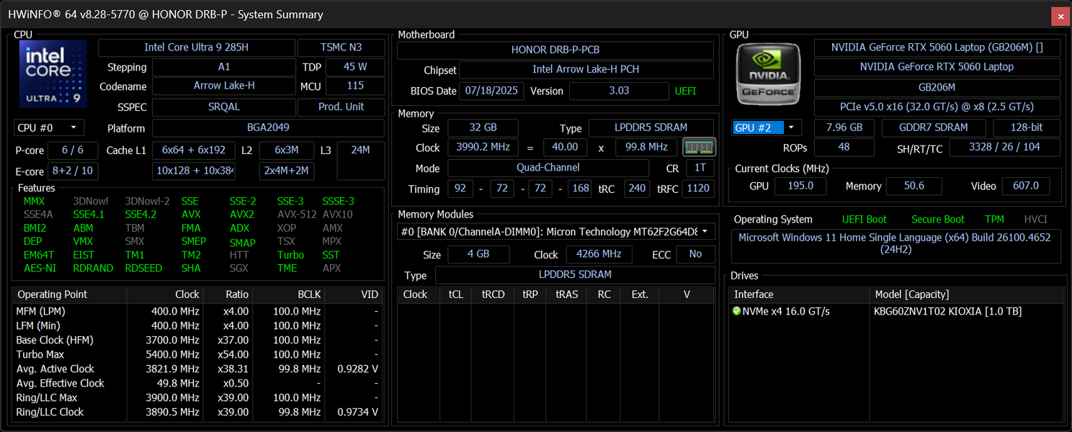1072x432 pixels.
Task: Click the AVX-512 feature label
Action: tap(298, 215)
